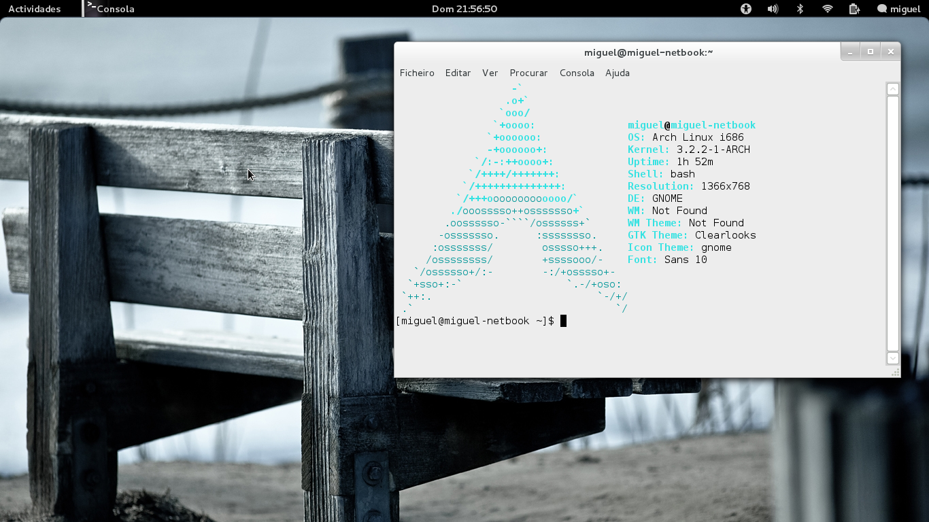Image resolution: width=929 pixels, height=522 pixels.
Task: Open the clock showing Dom 21:56:50
Action: pyautogui.click(x=464, y=9)
